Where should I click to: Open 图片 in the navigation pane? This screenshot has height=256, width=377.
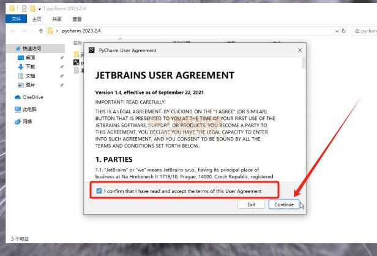pyautogui.click(x=31, y=85)
